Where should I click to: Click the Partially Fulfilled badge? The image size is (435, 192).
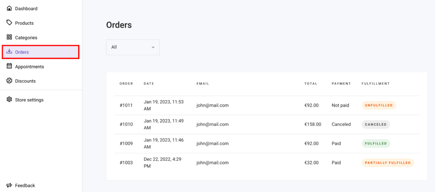tap(387, 163)
